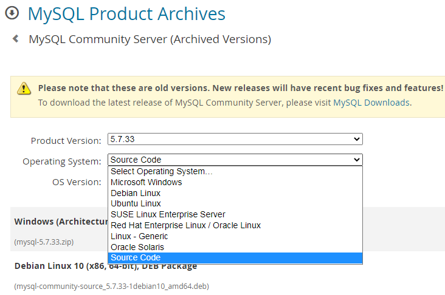Click the MySQL Product Archives heading

click(x=126, y=13)
